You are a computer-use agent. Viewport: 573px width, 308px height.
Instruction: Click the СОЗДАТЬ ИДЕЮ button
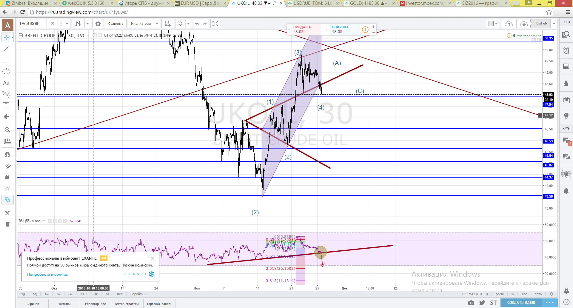point(521,303)
